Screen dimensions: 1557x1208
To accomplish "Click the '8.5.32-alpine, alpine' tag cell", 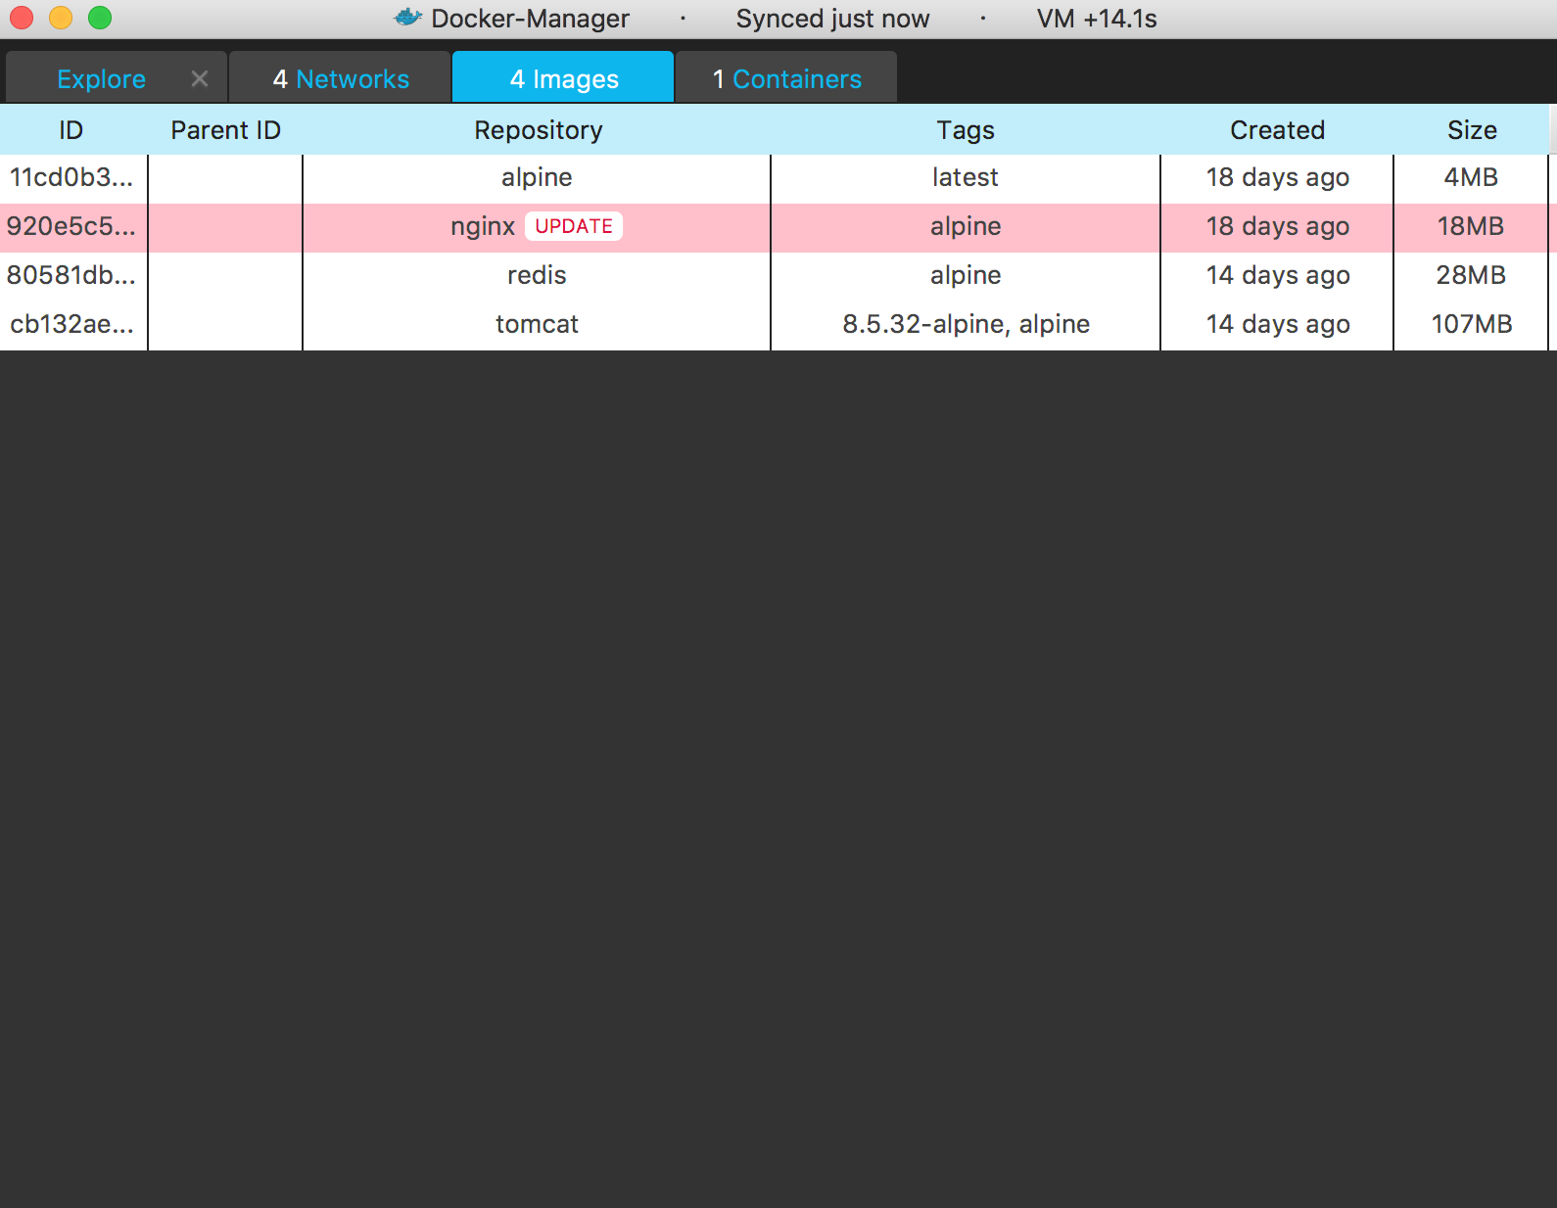I will 966,324.
